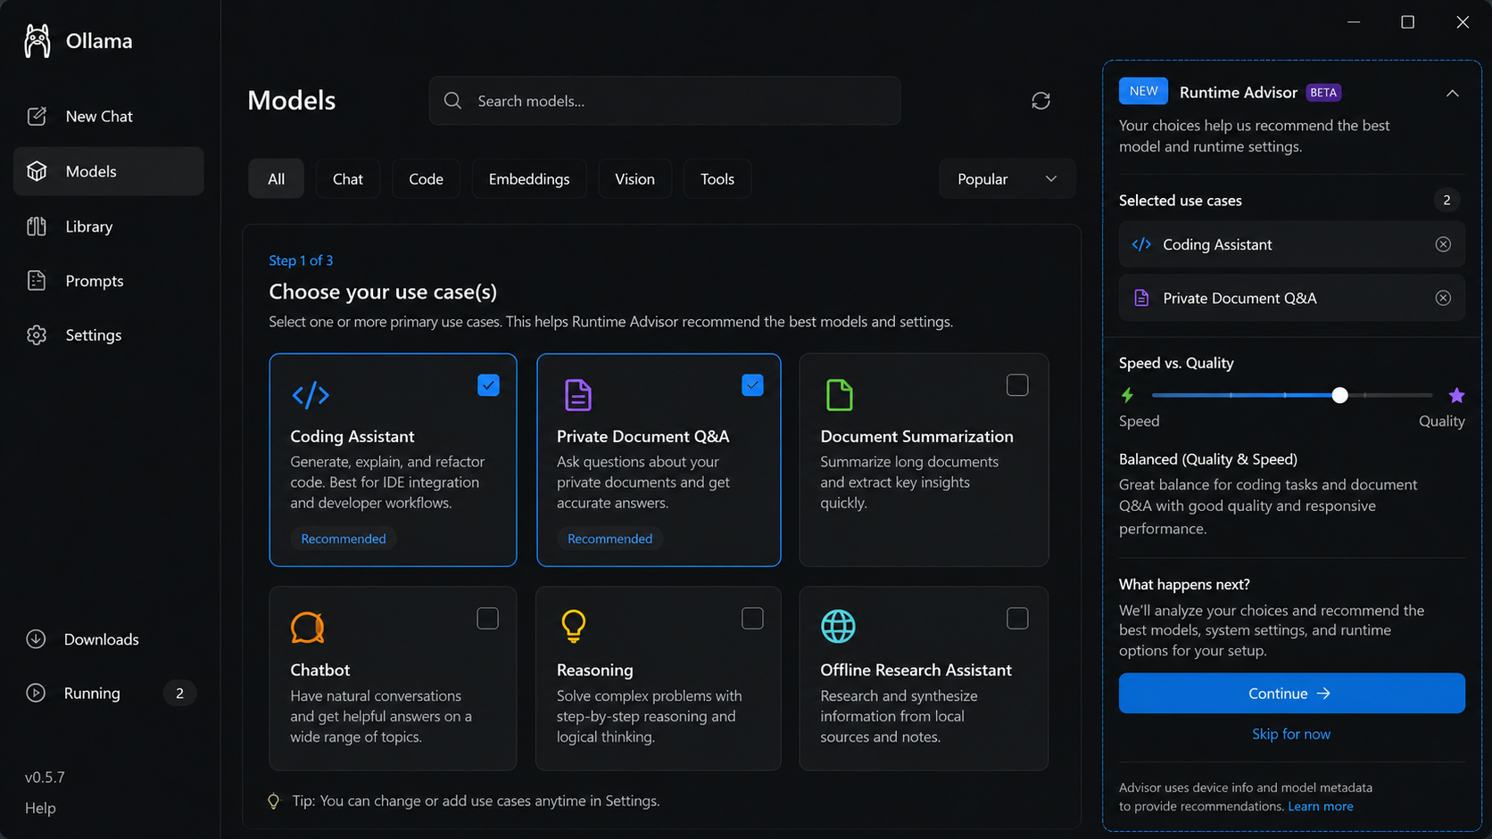Image resolution: width=1492 pixels, height=839 pixels.
Task: Click the NEW badge in Runtime Advisor
Action: click(x=1143, y=91)
